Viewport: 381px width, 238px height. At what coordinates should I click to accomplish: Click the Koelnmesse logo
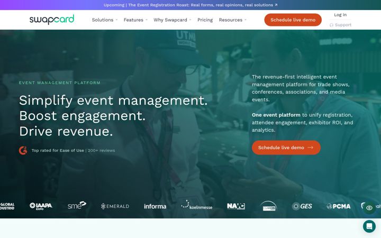197,205
